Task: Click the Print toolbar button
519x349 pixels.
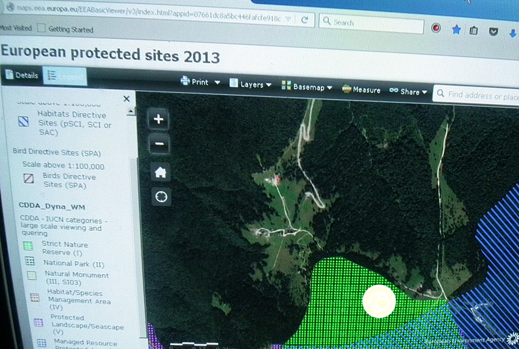Action: (x=195, y=82)
